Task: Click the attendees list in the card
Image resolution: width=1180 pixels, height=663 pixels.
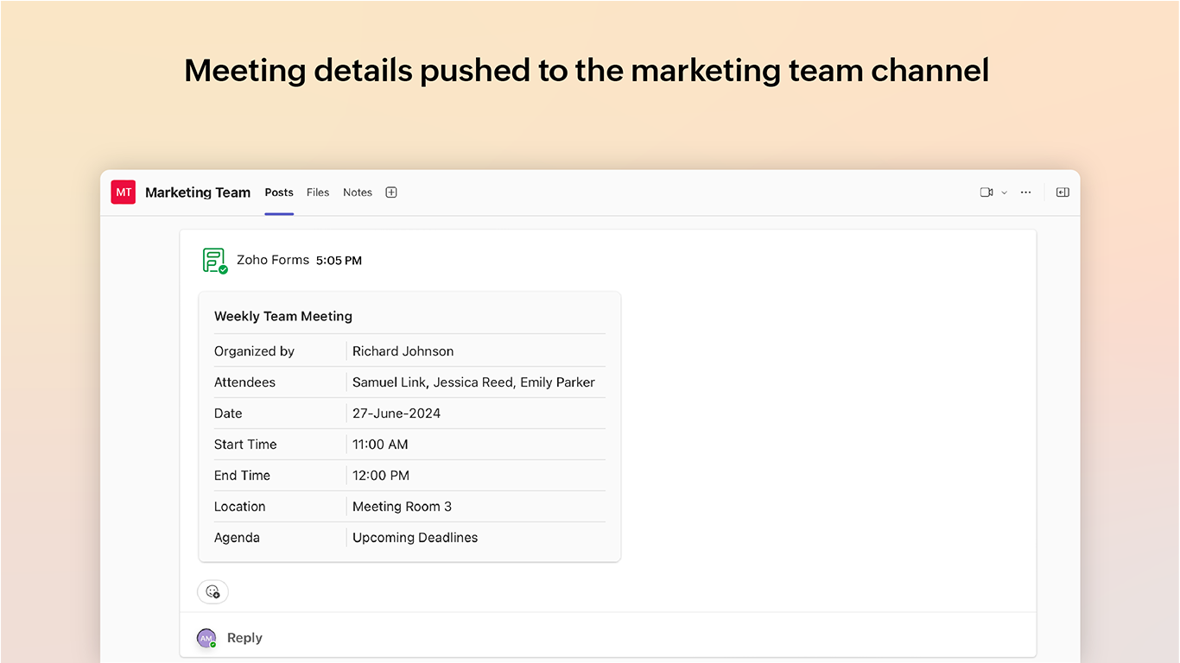Action: 473,382
